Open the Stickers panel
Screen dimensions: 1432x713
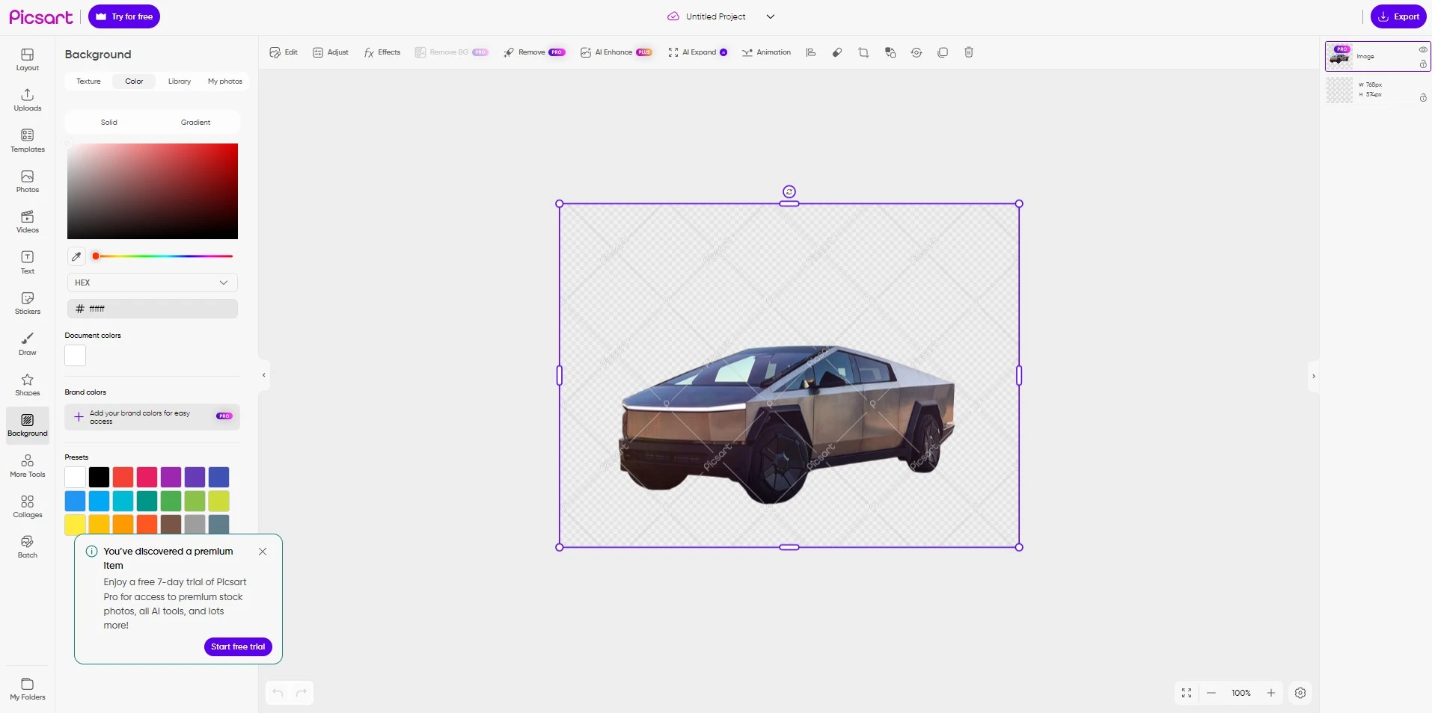pos(28,303)
